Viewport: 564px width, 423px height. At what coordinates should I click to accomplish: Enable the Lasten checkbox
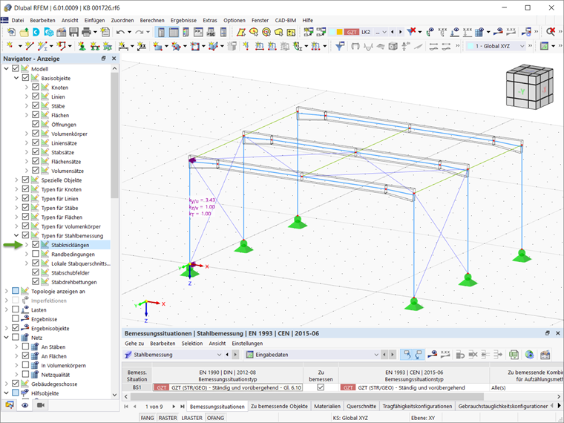tap(15, 309)
